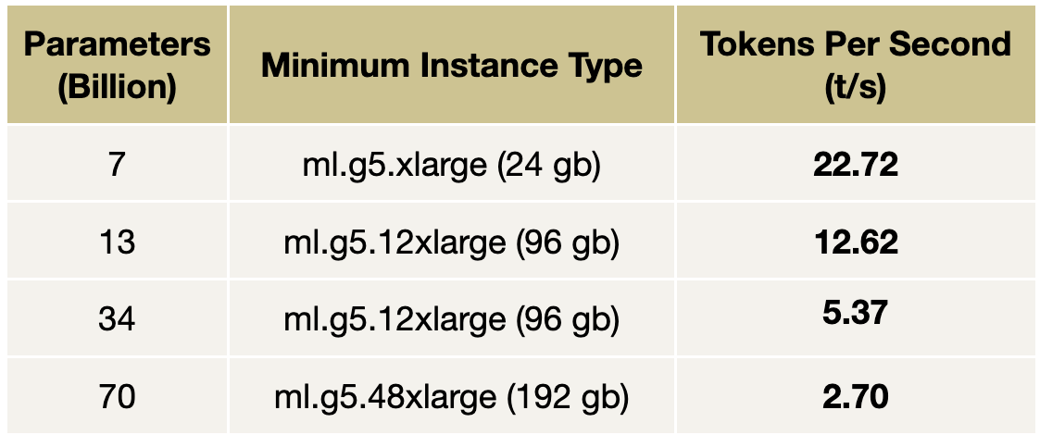
Task: Click the 5.37 tokens per second value
Action: (855, 313)
